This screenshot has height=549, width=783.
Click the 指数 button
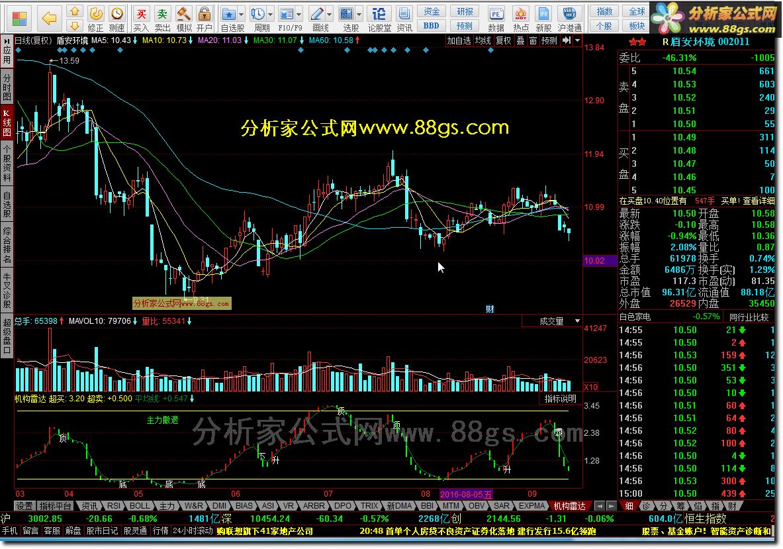pos(604,11)
